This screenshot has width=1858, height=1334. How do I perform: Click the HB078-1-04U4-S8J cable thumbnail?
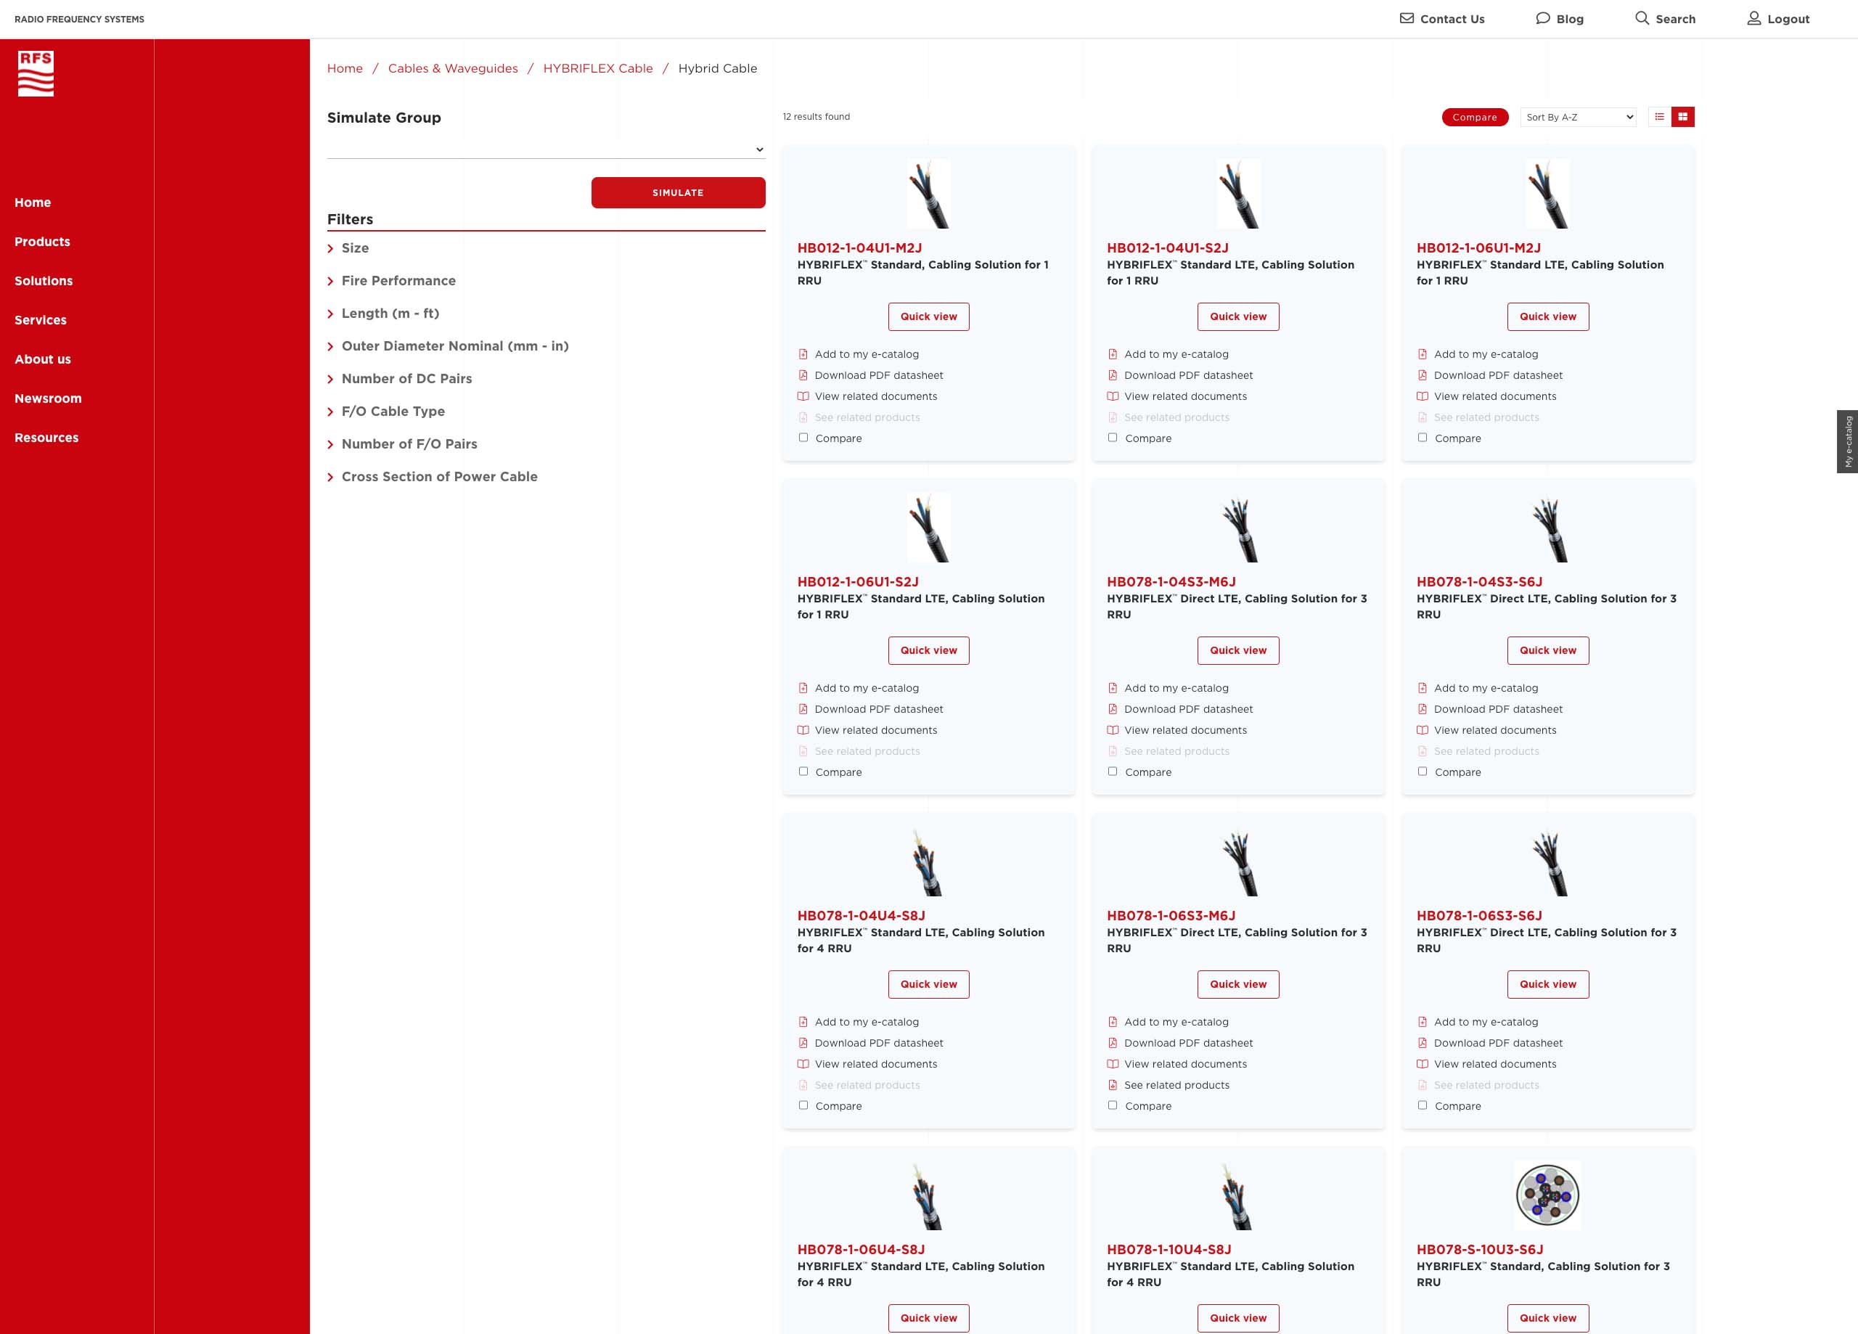coord(928,862)
